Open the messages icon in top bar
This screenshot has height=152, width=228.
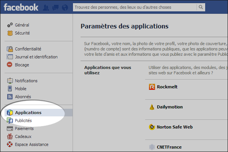click(55, 7)
